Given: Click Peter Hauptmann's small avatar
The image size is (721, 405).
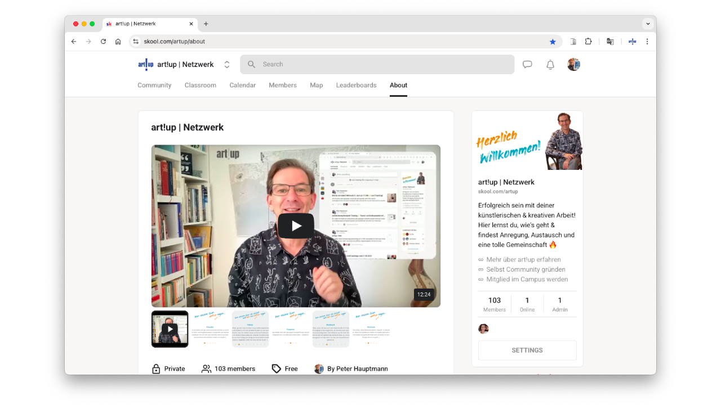Looking at the screenshot, I should point(319,369).
